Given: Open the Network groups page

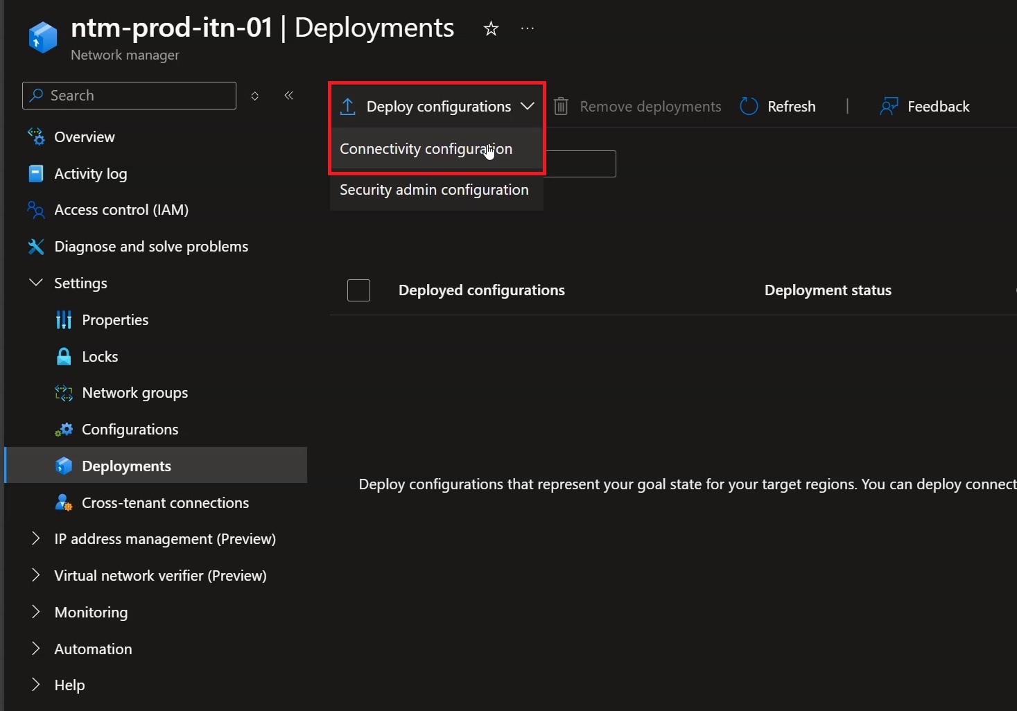Looking at the screenshot, I should click(135, 393).
